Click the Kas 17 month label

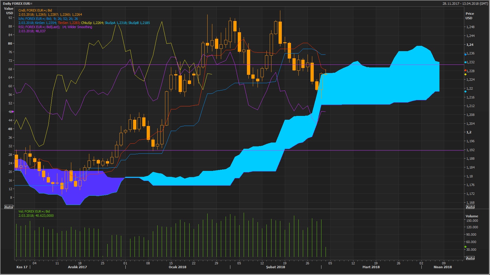point(22,267)
